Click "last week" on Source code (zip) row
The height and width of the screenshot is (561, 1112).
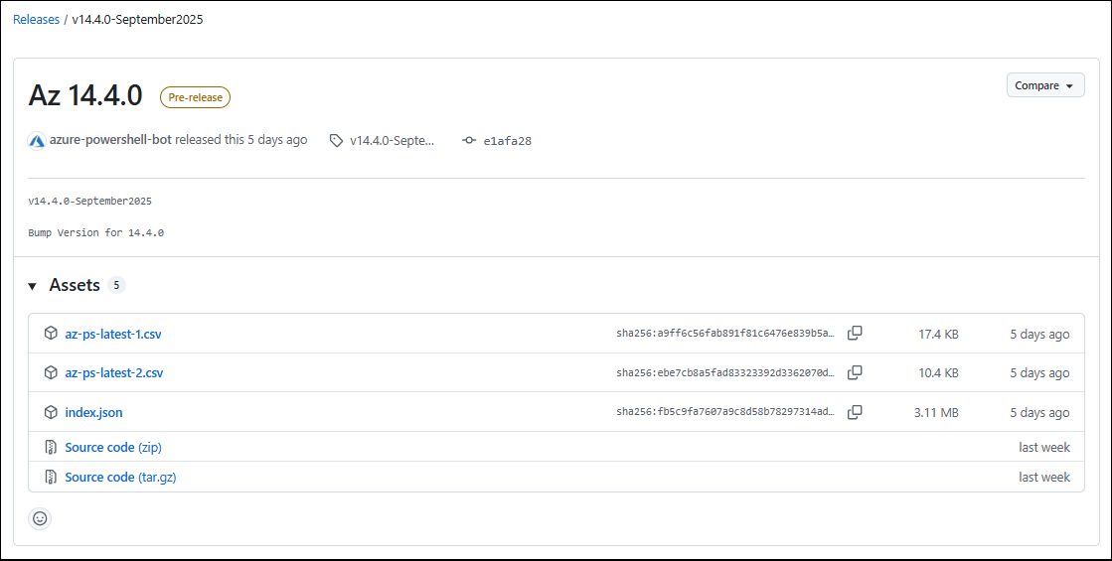[1044, 447]
